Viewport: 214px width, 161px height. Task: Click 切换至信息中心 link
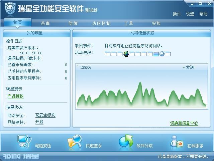click(x=184, y=123)
